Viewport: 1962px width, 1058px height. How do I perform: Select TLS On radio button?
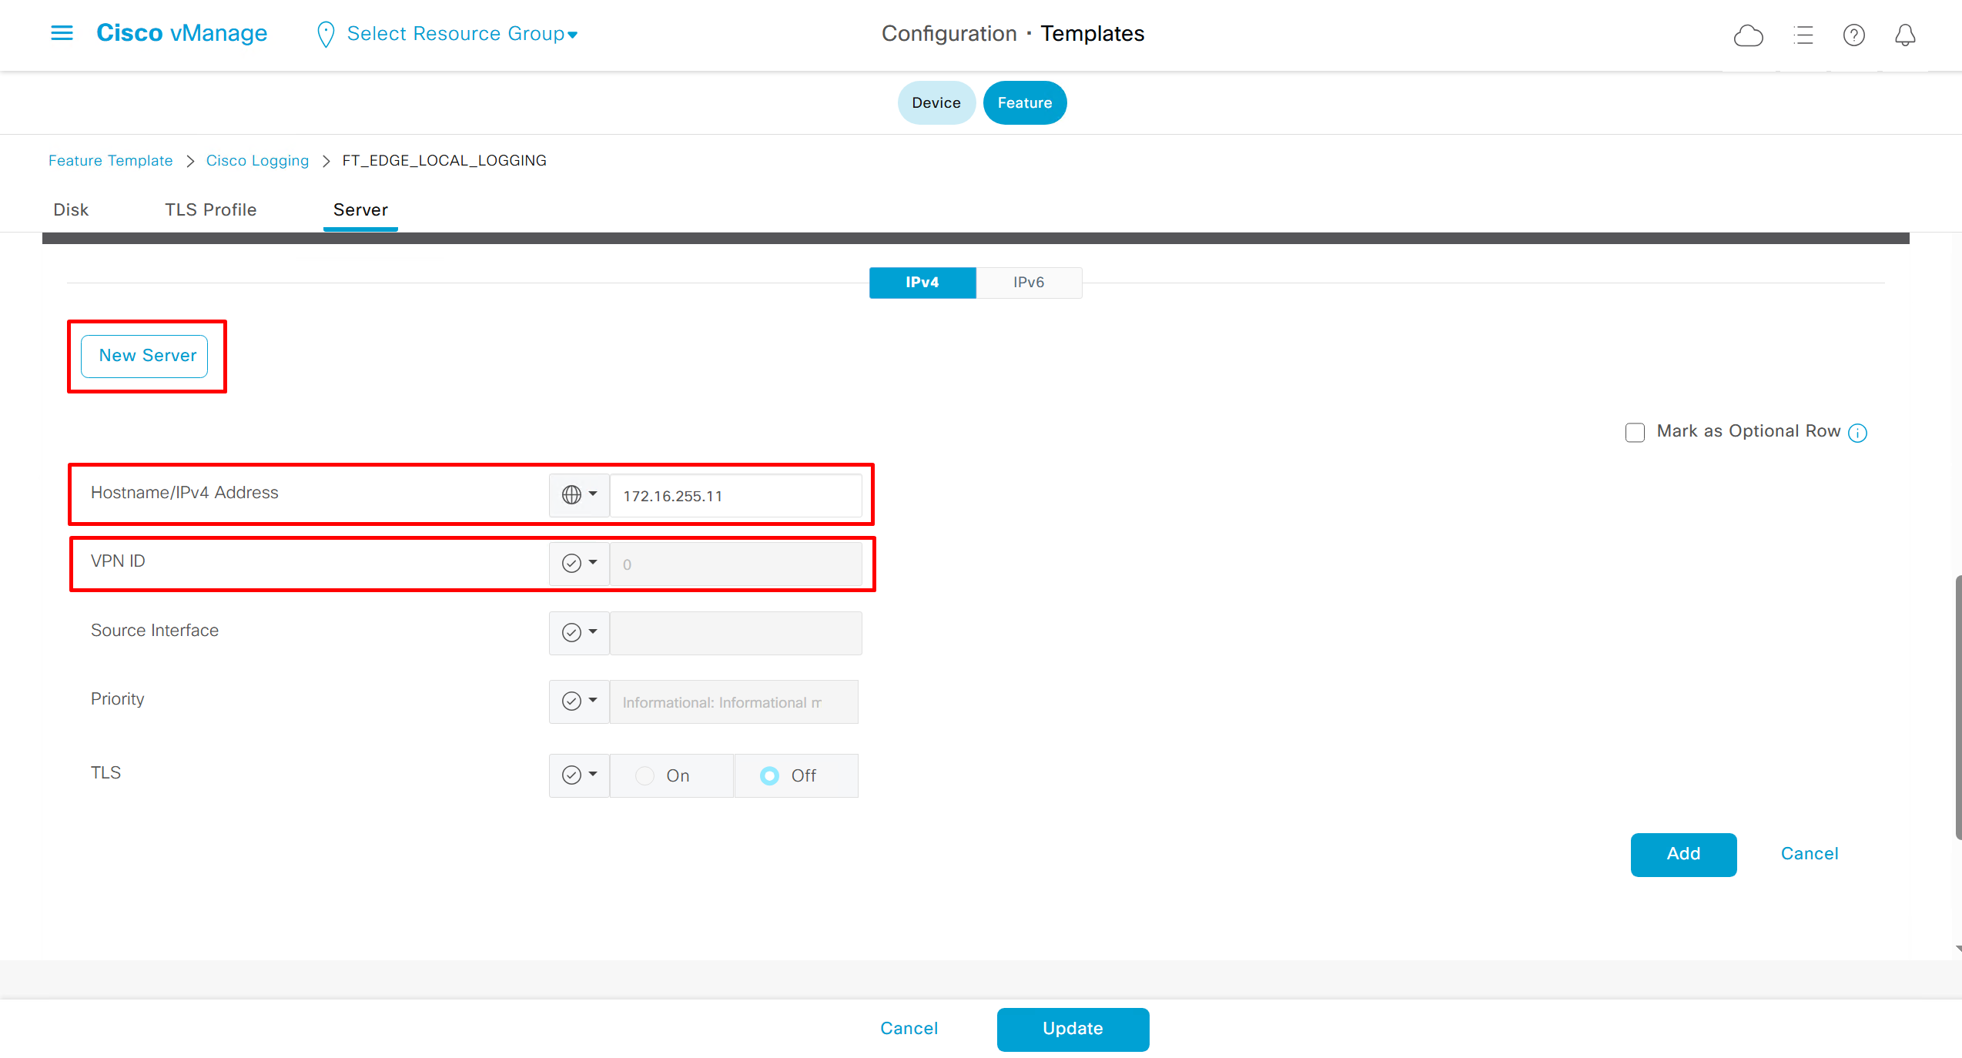click(645, 775)
